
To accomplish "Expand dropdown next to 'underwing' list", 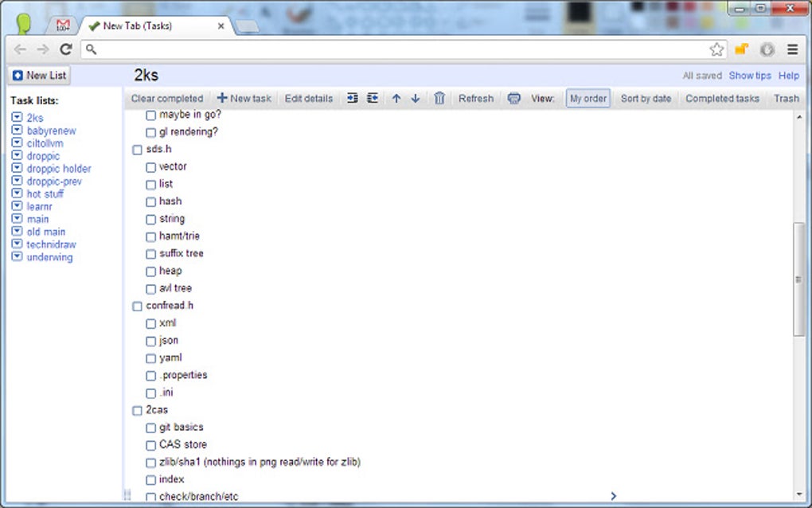I will point(17,257).
